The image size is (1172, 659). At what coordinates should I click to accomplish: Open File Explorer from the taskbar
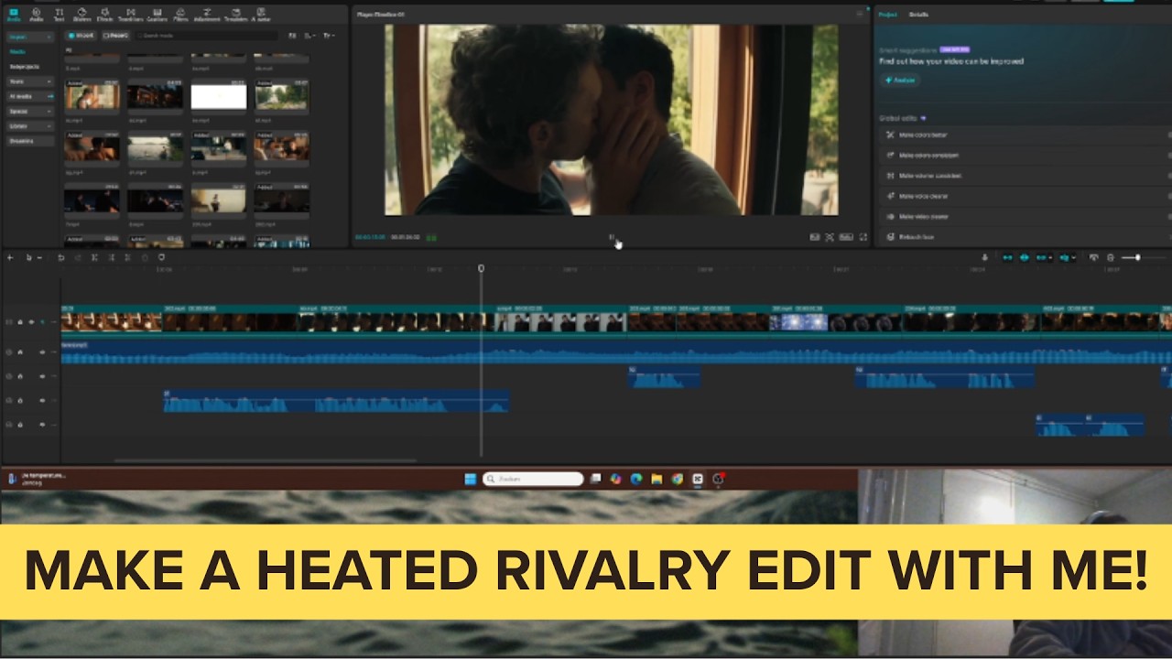click(657, 479)
